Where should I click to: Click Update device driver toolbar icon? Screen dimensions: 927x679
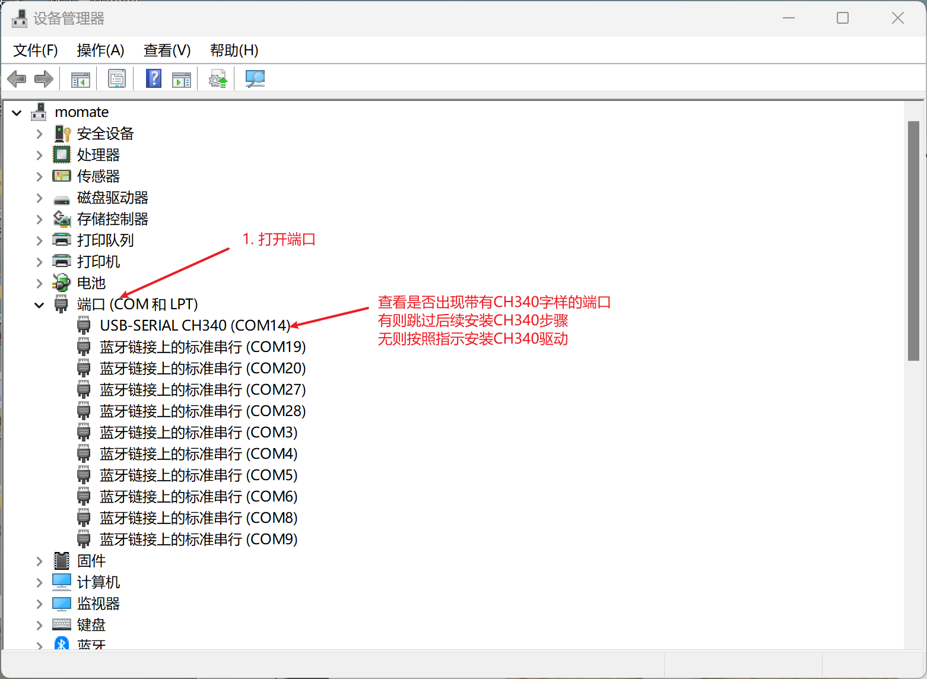218,78
